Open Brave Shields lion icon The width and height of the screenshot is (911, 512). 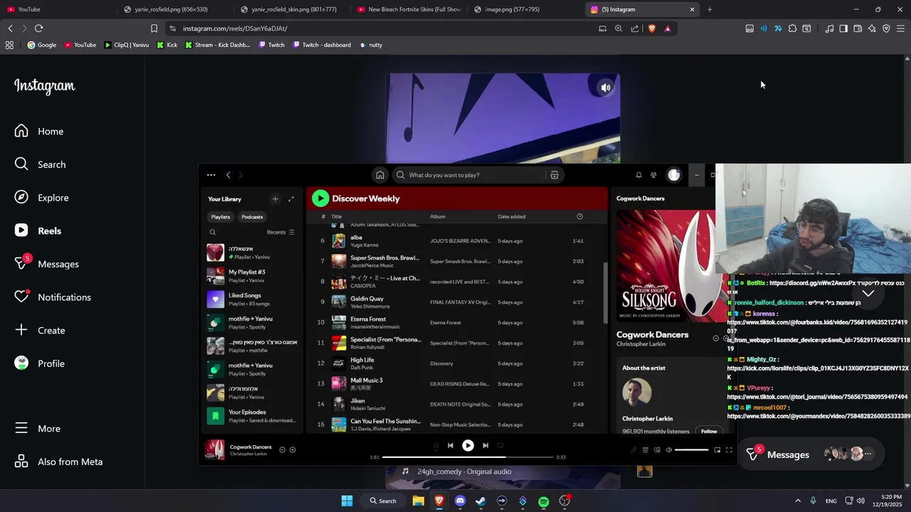651,28
